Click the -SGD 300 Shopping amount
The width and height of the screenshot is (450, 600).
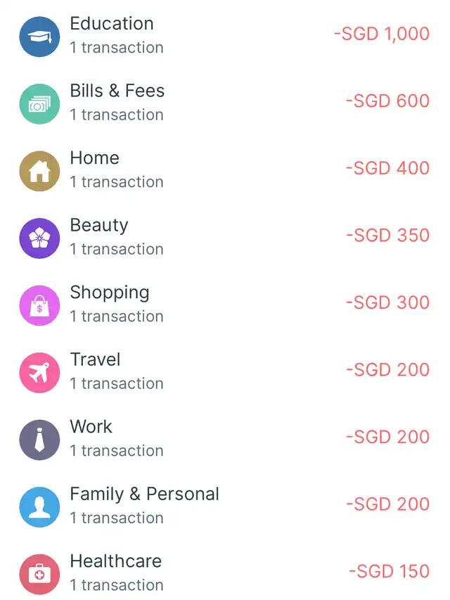click(387, 302)
